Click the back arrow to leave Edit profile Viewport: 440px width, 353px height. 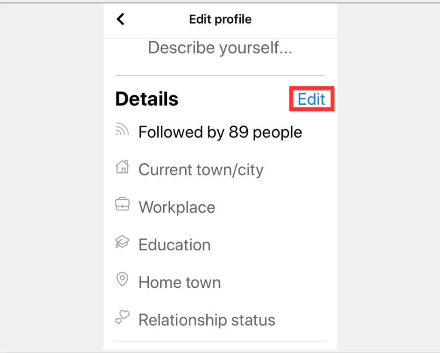(121, 19)
